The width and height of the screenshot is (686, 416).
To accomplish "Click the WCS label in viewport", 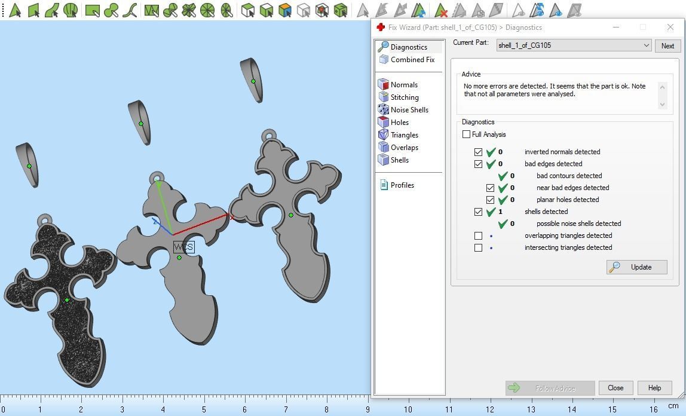I will click(x=184, y=247).
